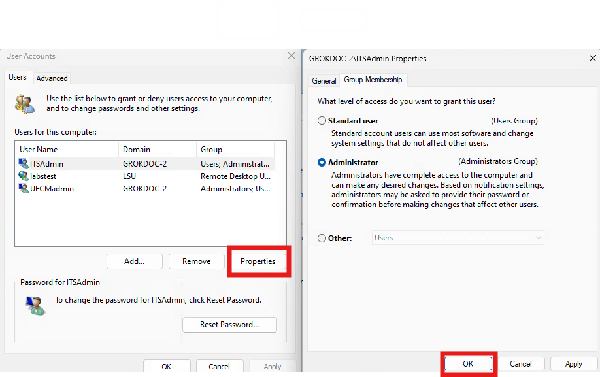This screenshot has height=377, width=600.
Task: Select the Users tab in User Accounts
Action: [18, 76]
